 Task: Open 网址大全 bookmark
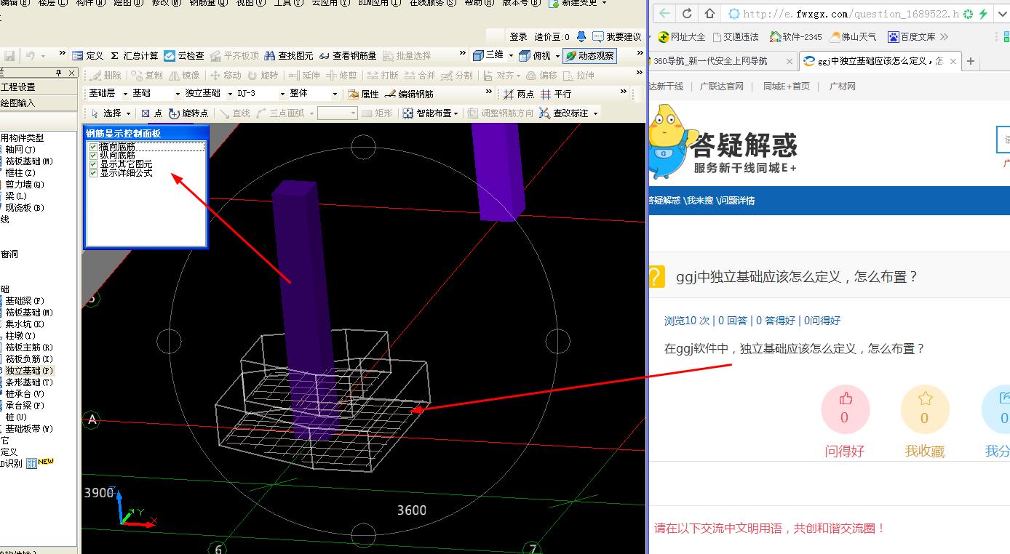point(682,36)
